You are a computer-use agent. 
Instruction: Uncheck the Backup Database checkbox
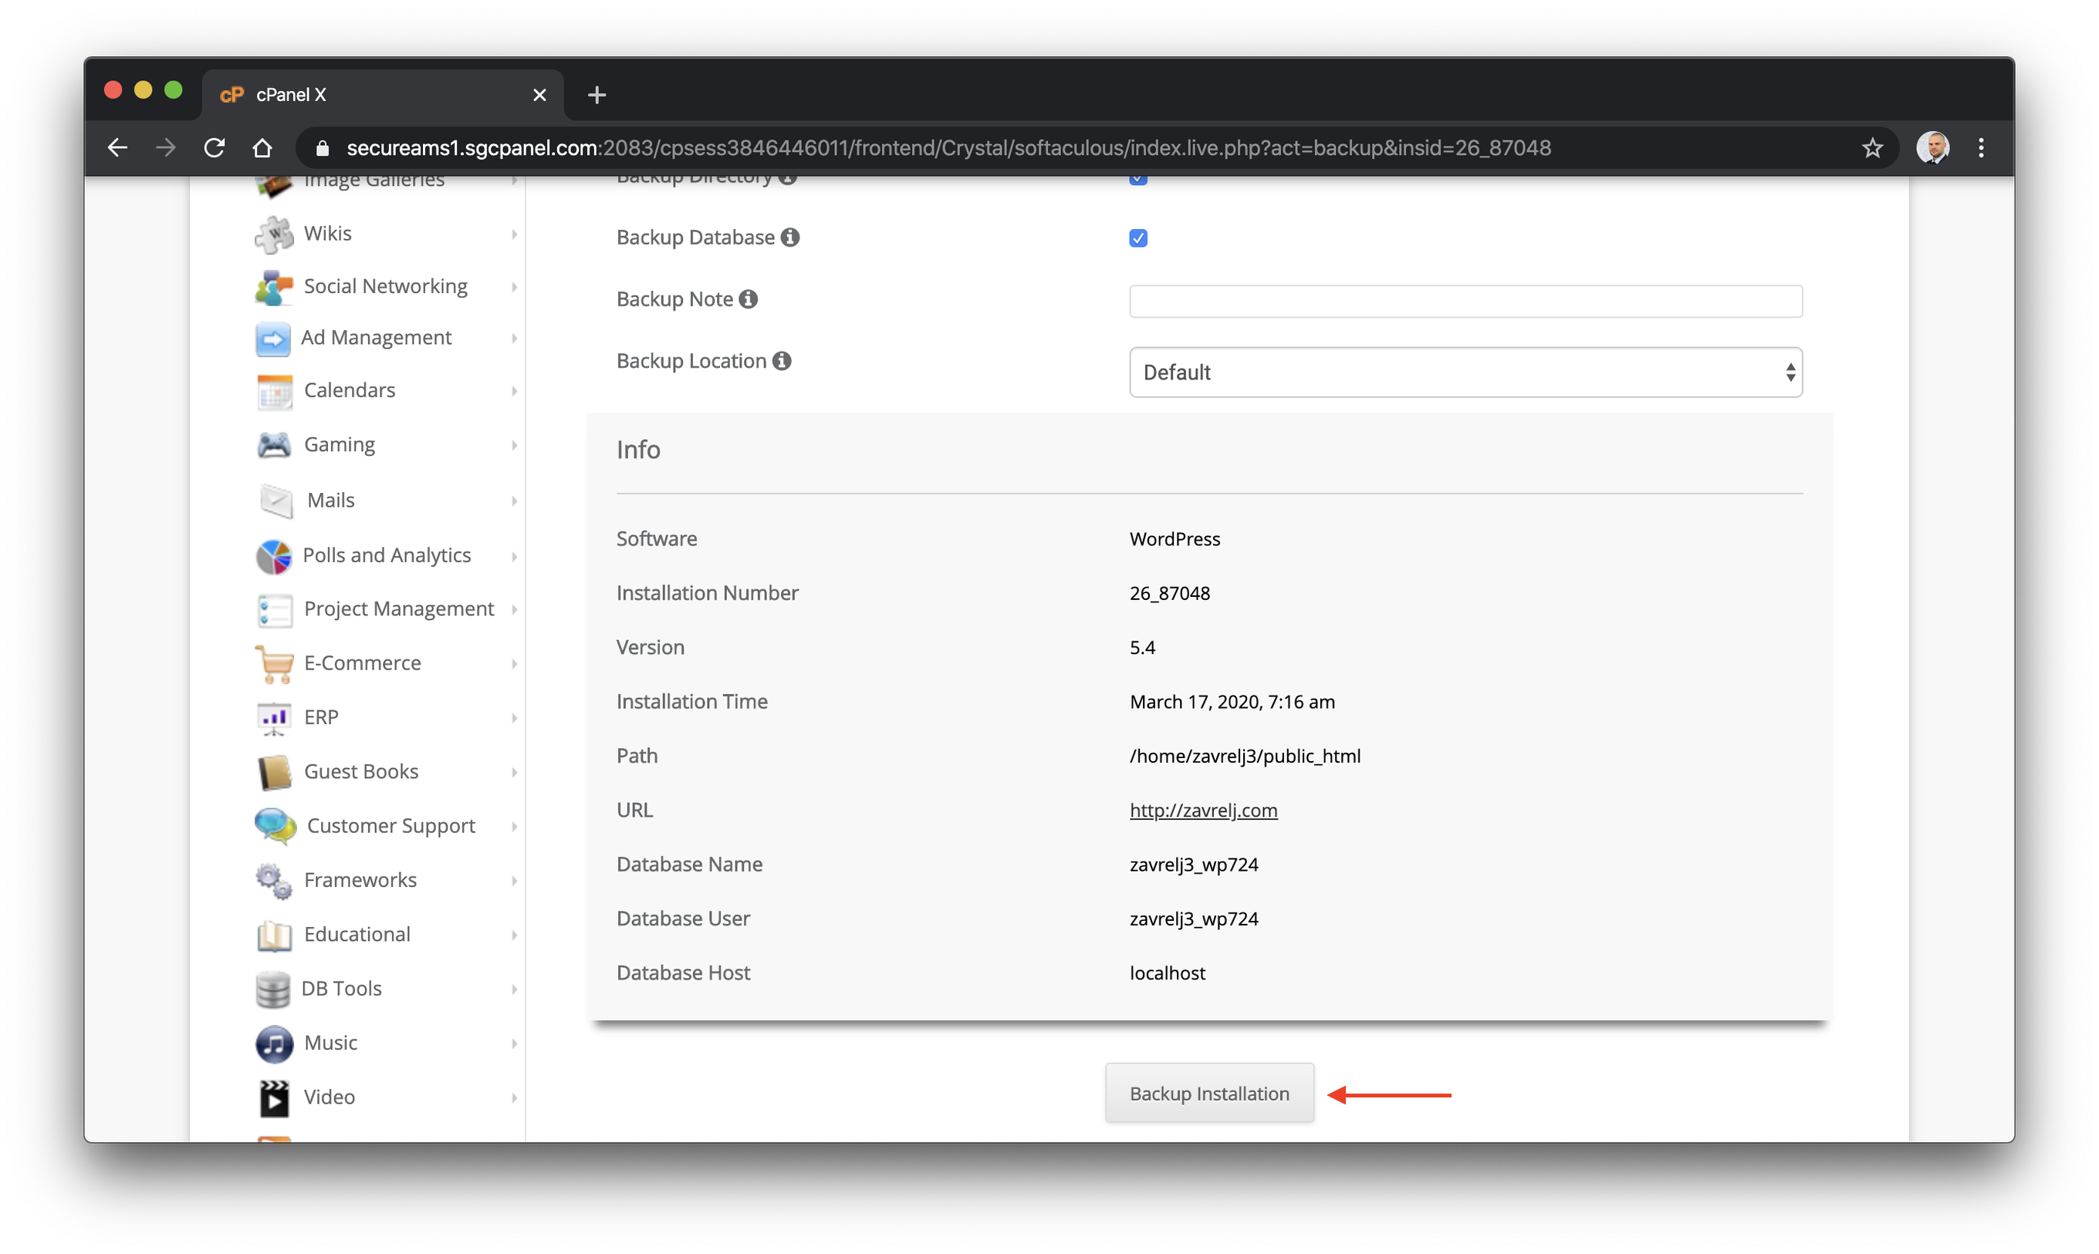point(1137,238)
